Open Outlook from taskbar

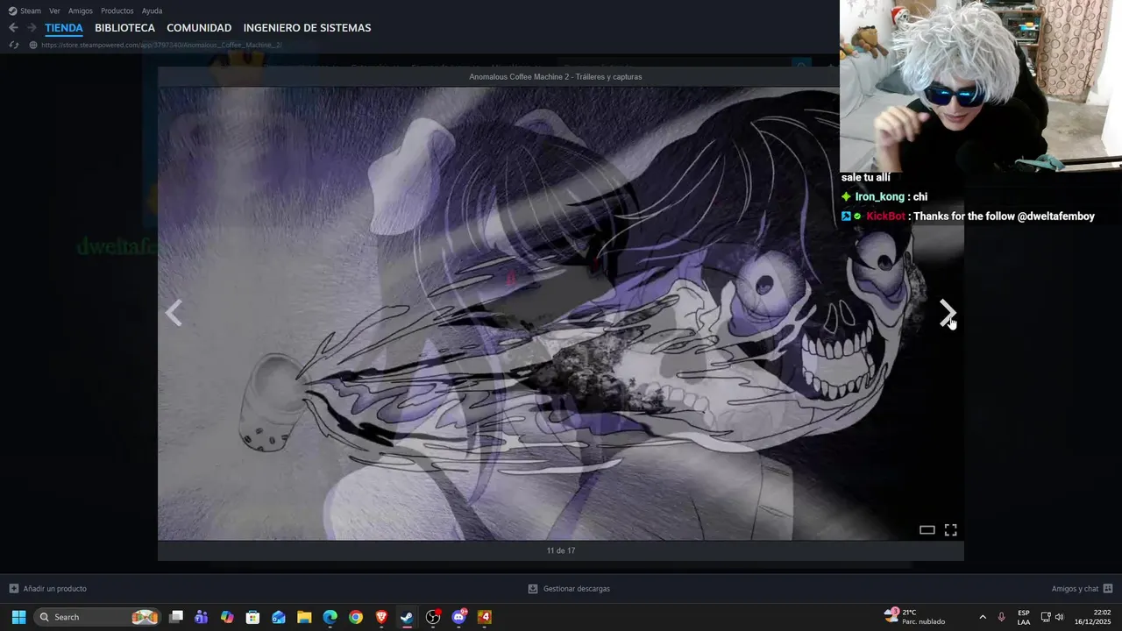(x=279, y=617)
